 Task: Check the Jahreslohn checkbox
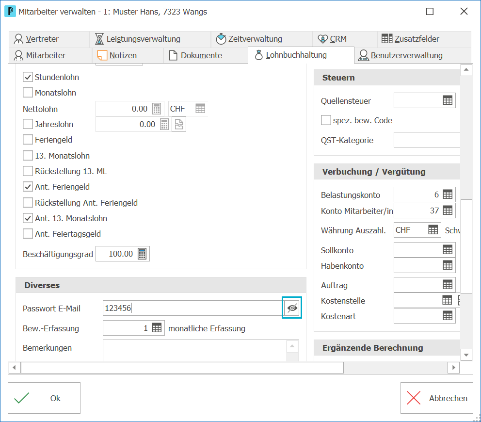pos(28,124)
